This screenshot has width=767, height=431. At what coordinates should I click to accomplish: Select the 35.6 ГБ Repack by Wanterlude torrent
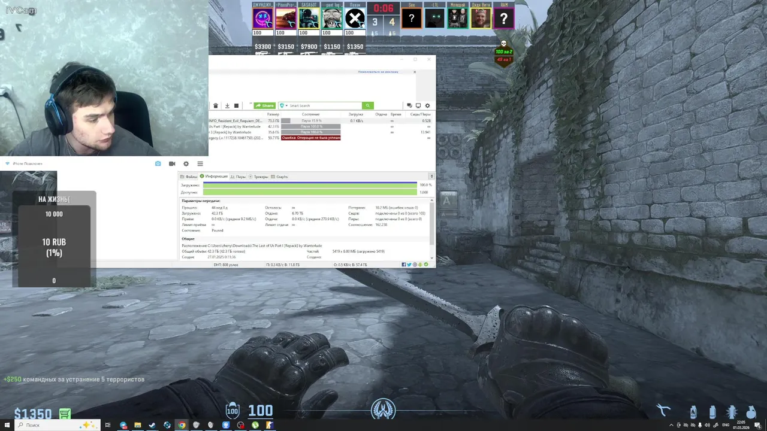321,132
